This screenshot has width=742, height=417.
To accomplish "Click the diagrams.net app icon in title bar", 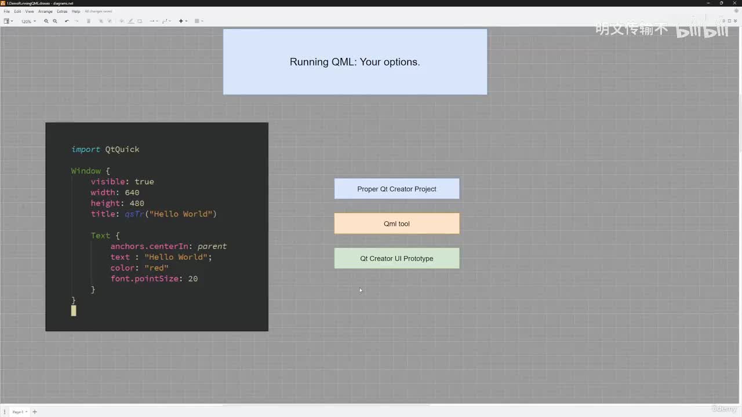I will pyautogui.click(x=3, y=3).
